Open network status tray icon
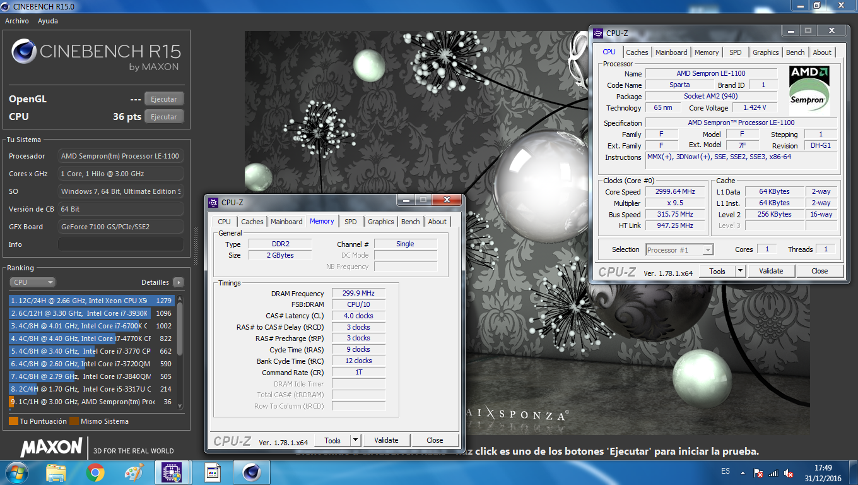858x485 pixels. click(773, 473)
